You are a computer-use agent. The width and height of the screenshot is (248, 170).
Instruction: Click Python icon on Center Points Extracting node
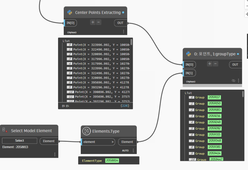click(69, 12)
